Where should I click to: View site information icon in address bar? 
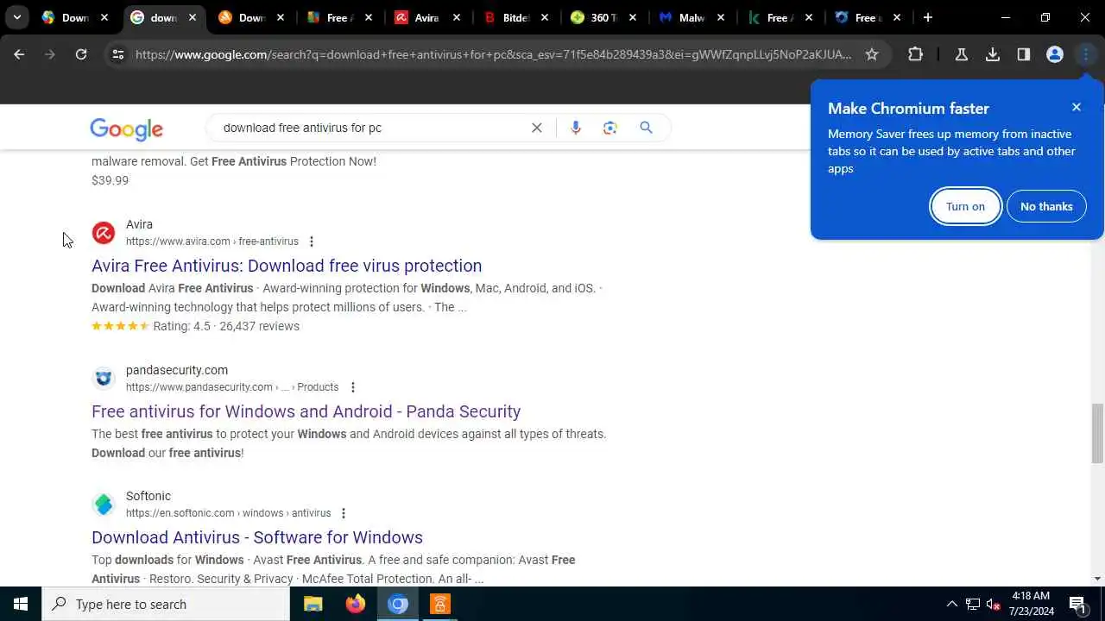click(118, 54)
